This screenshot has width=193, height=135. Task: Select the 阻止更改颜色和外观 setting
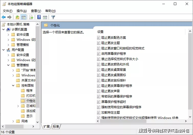pyautogui.click(x=113, y=64)
